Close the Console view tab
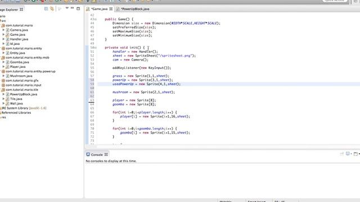 click(x=106, y=155)
